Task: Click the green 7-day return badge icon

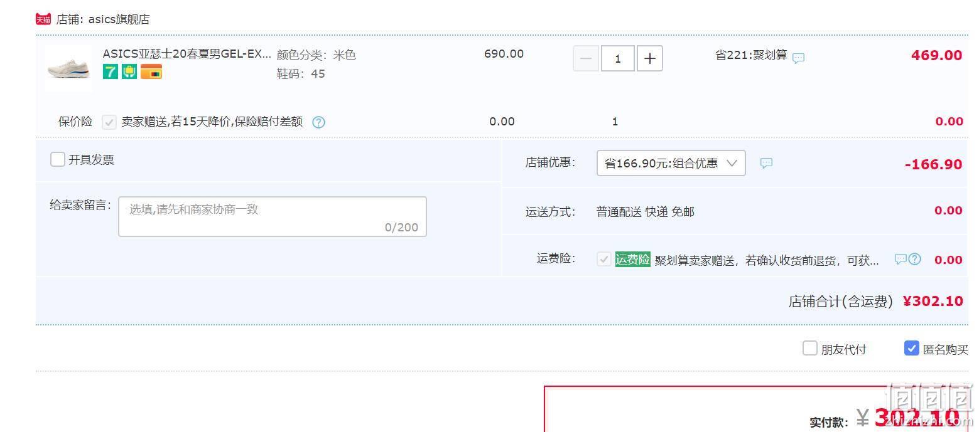Action: point(111,72)
